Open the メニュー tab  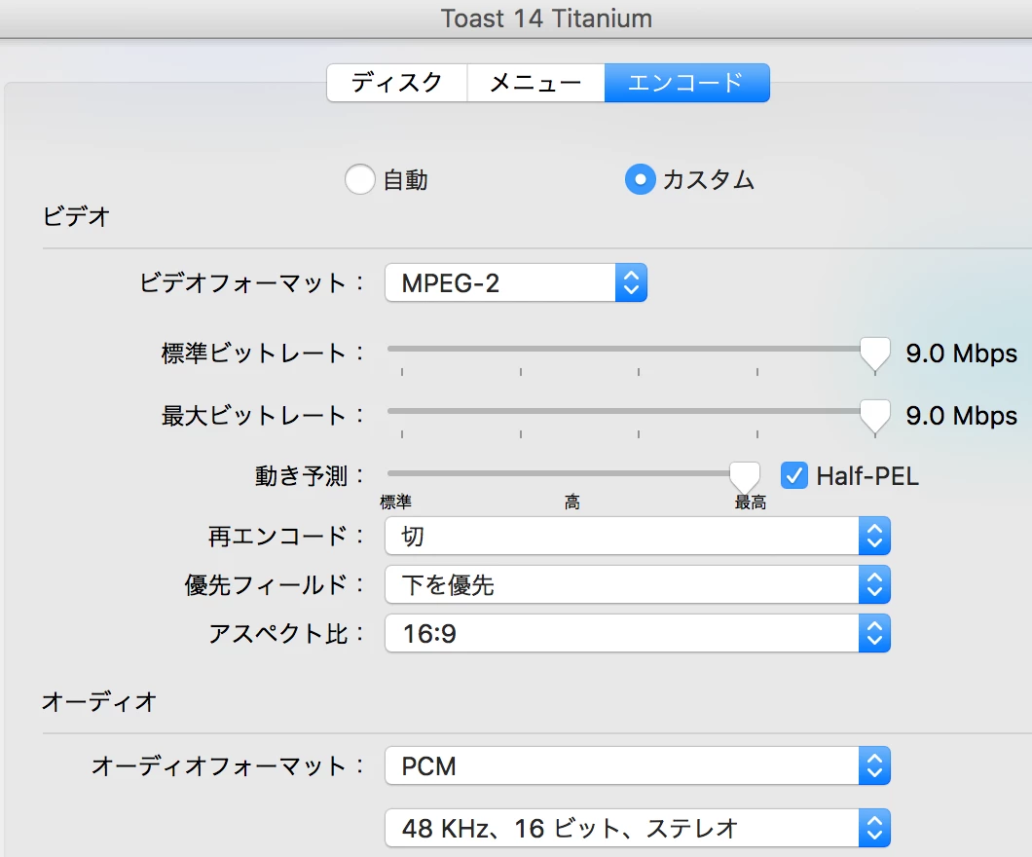click(x=535, y=83)
